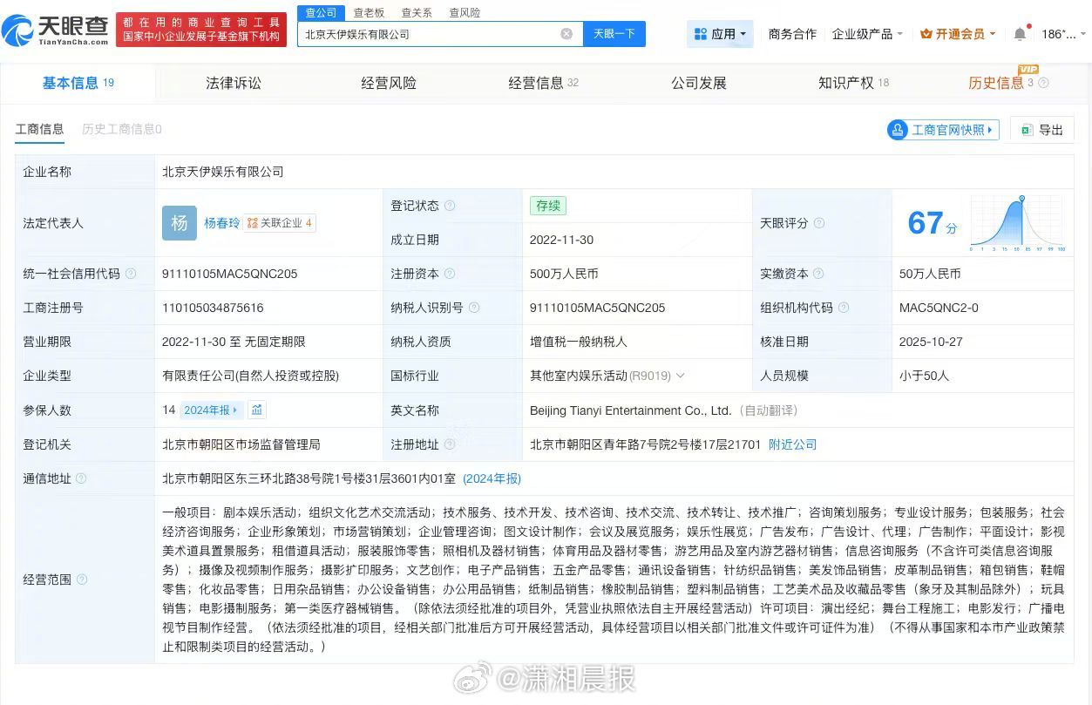Click the help icon next to 历史信息
The height and width of the screenshot is (705, 1092).
1043,83
